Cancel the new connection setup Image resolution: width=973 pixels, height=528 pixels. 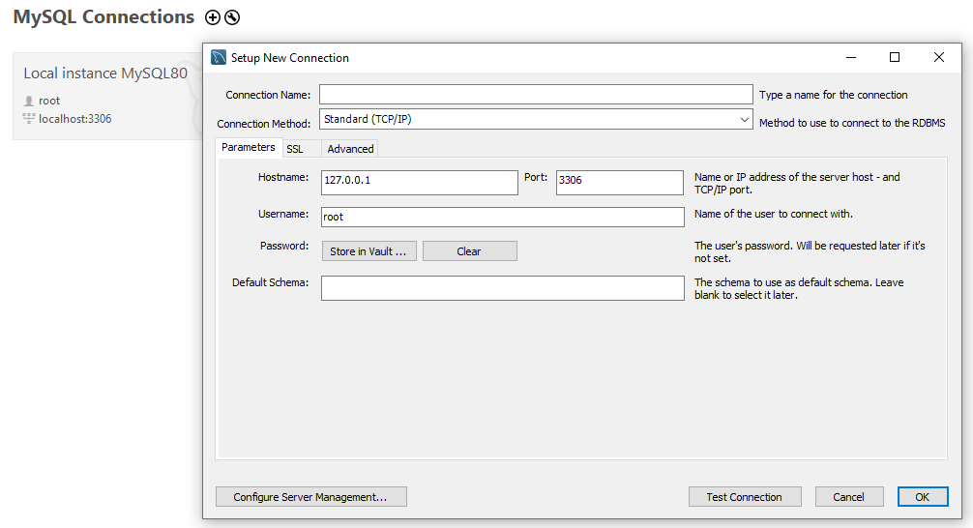[849, 497]
